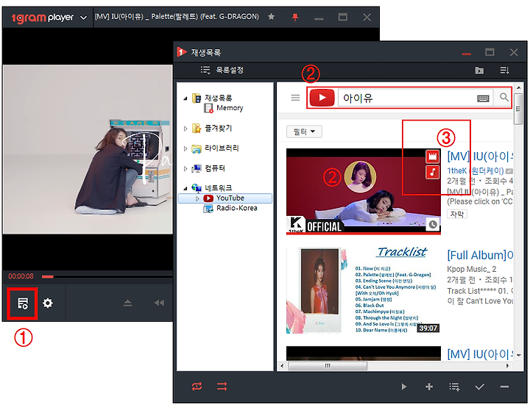530x407 pixels.
Task: Click the YouTube logo button
Action: pos(322,98)
